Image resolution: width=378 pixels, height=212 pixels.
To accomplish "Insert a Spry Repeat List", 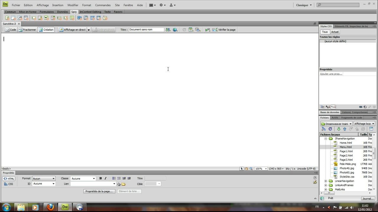I will tap(26, 18).
